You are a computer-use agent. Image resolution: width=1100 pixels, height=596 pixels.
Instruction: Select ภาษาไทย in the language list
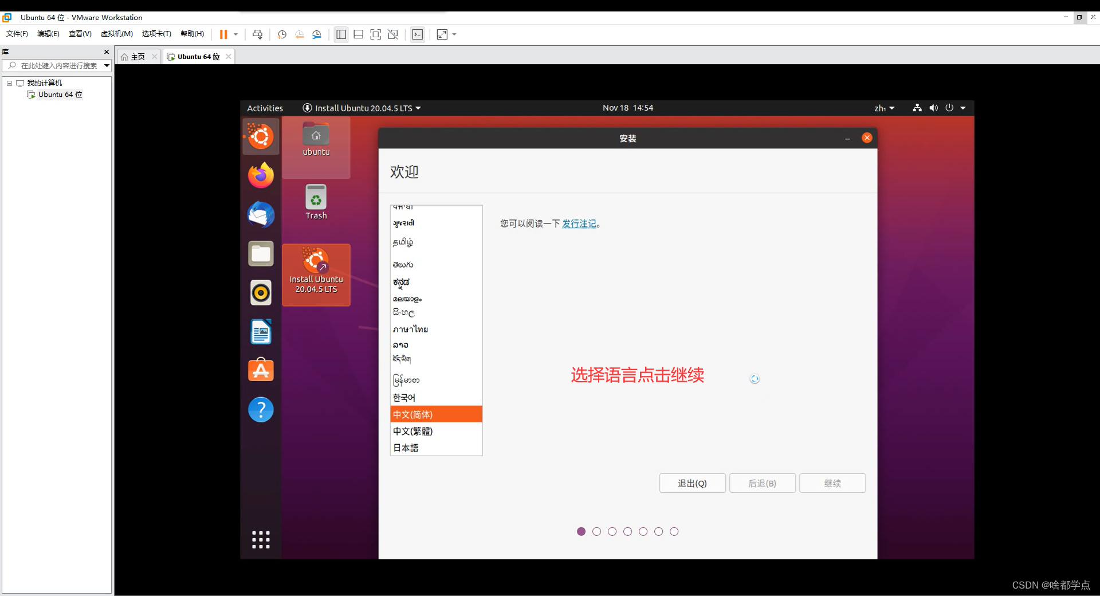pos(437,329)
